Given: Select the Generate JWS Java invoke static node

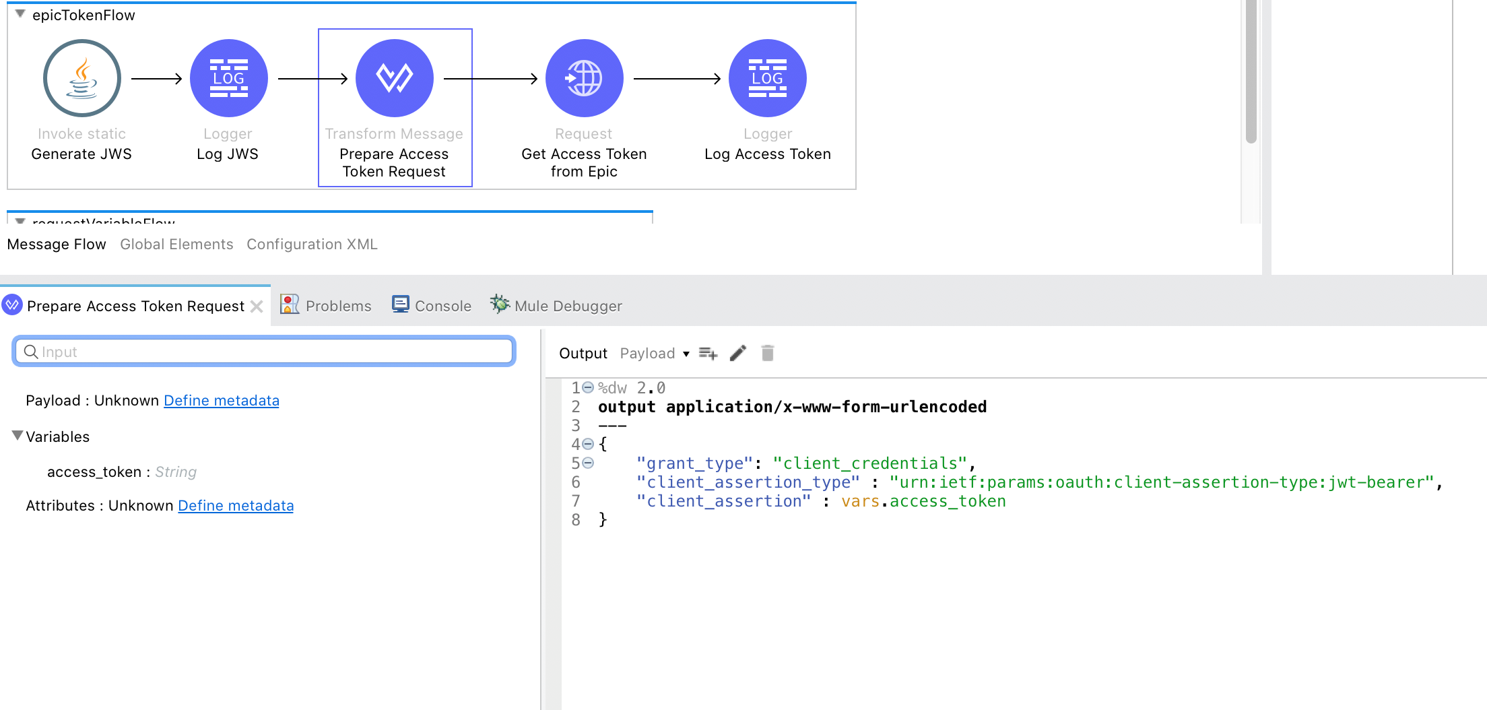Looking at the screenshot, I should (82, 78).
